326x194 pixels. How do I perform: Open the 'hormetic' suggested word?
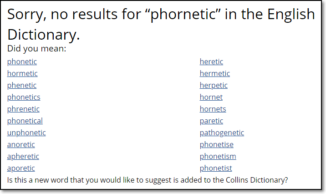pos(22,73)
